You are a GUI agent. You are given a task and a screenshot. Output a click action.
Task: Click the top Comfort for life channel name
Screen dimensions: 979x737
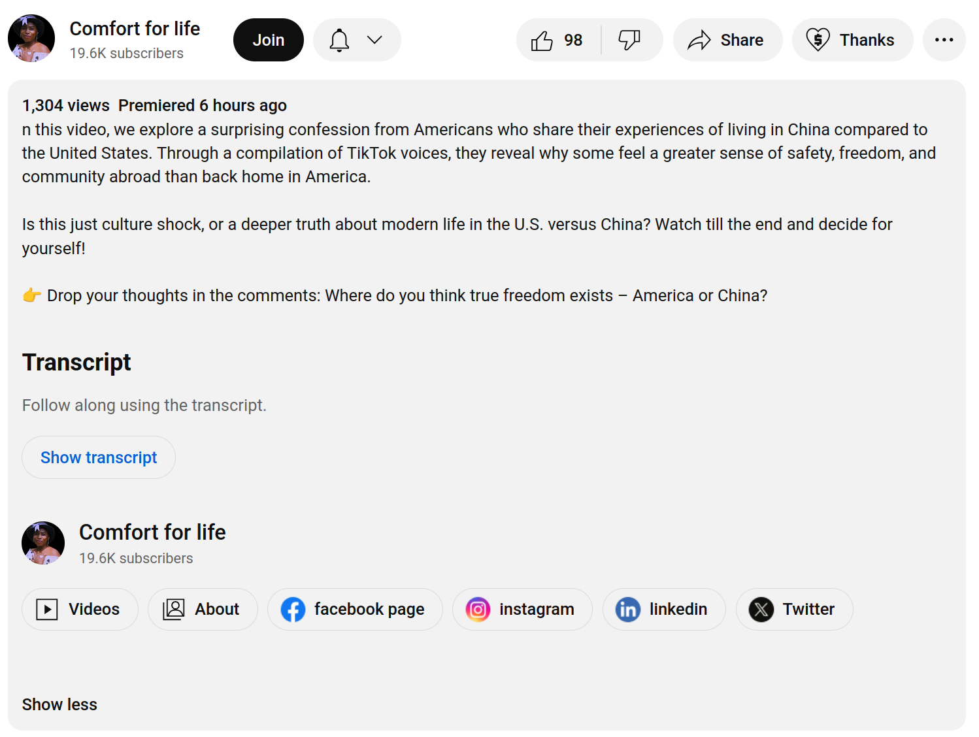click(x=135, y=29)
